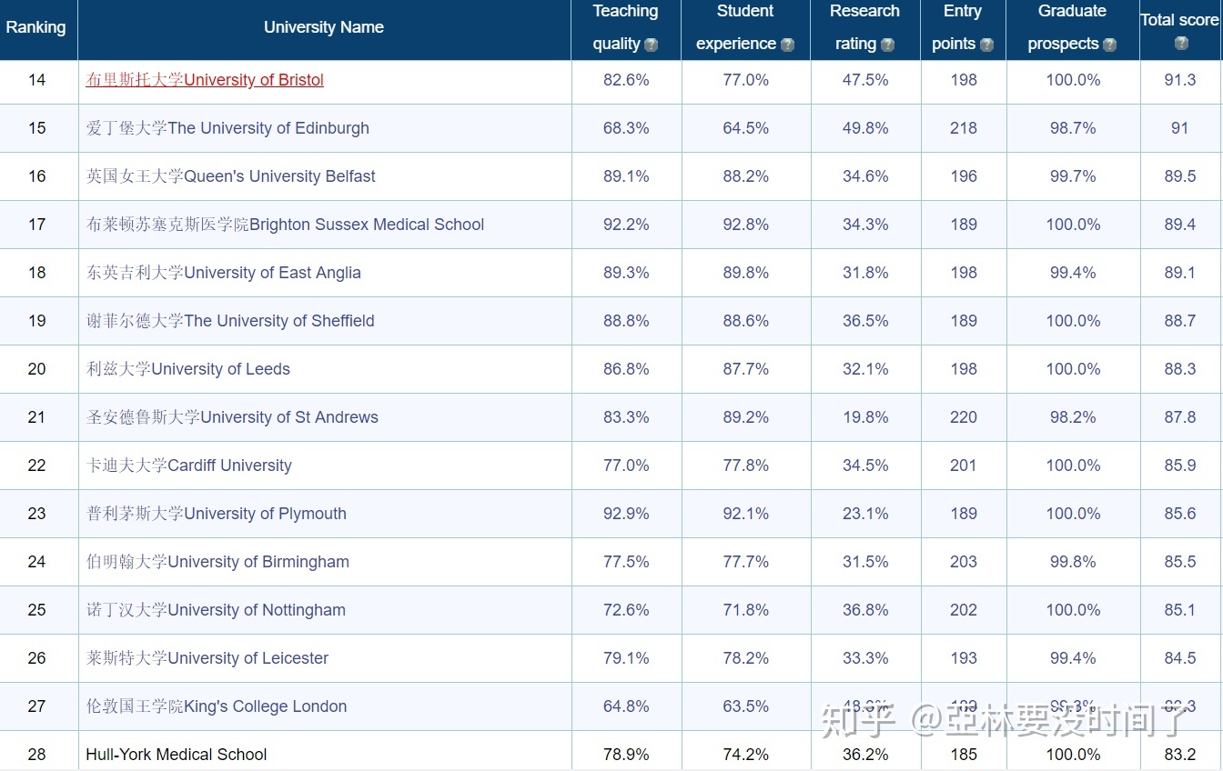Click the Entry points help icon
Image resolution: width=1223 pixels, height=771 pixels.
click(x=986, y=45)
